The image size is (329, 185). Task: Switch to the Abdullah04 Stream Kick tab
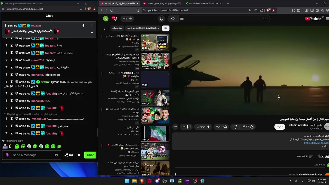[204, 3]
